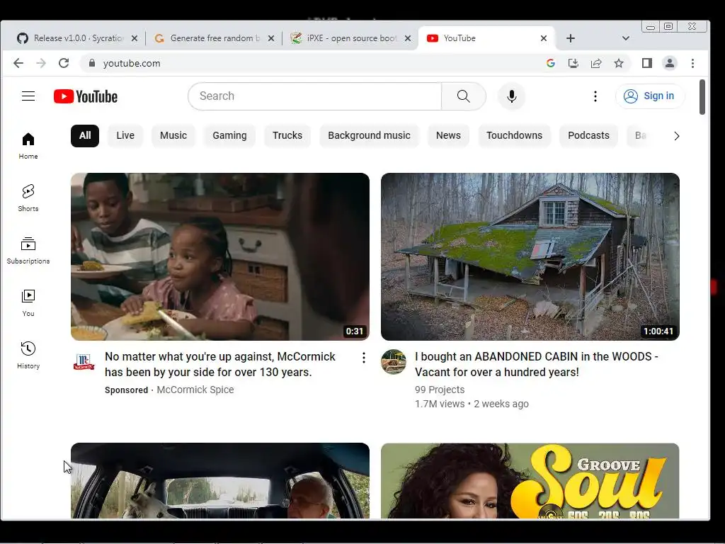Open the You section in sidebar
Screen dimensions: 725x544
pyautogui.click(x=28, y=303)
